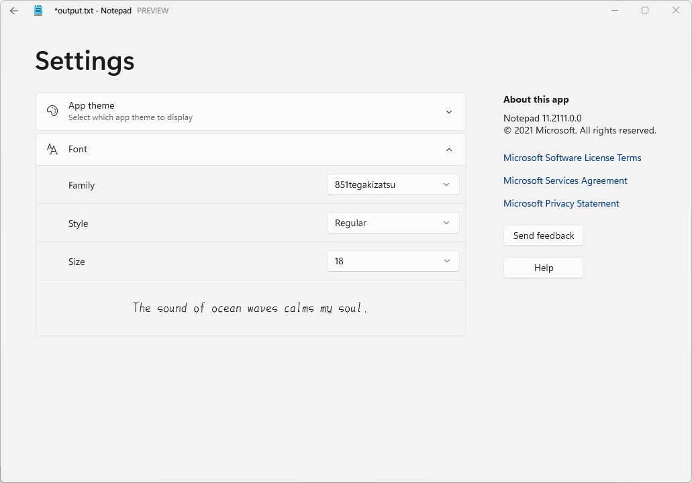This screenshot has width=692, height=483.
Task: Click the Help button
Action: click(543, 268)
